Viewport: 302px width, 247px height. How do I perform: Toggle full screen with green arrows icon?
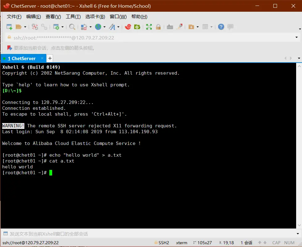pyautogui.click(x=149, y=27)
